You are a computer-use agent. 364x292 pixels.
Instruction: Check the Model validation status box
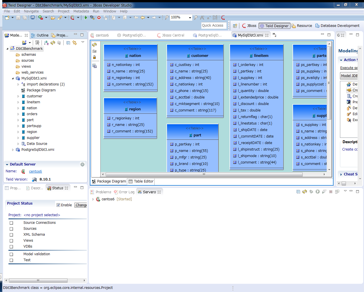pos(11,254)
